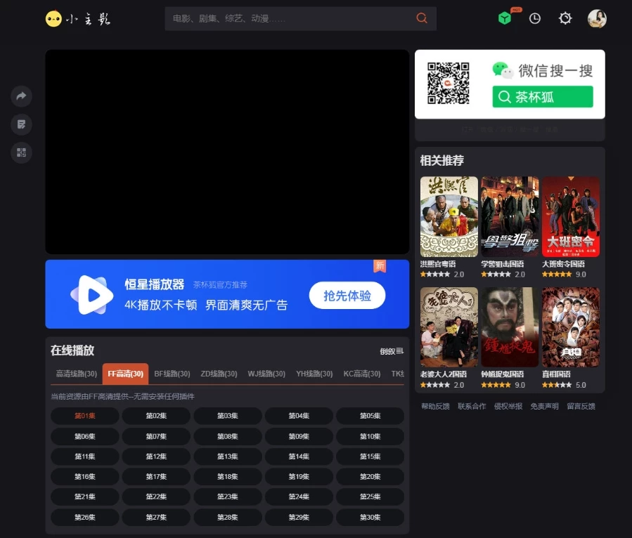Toggle the light/dark theme sun icon
This screenshot has height=538, width=632.
[x=565, y=19]
